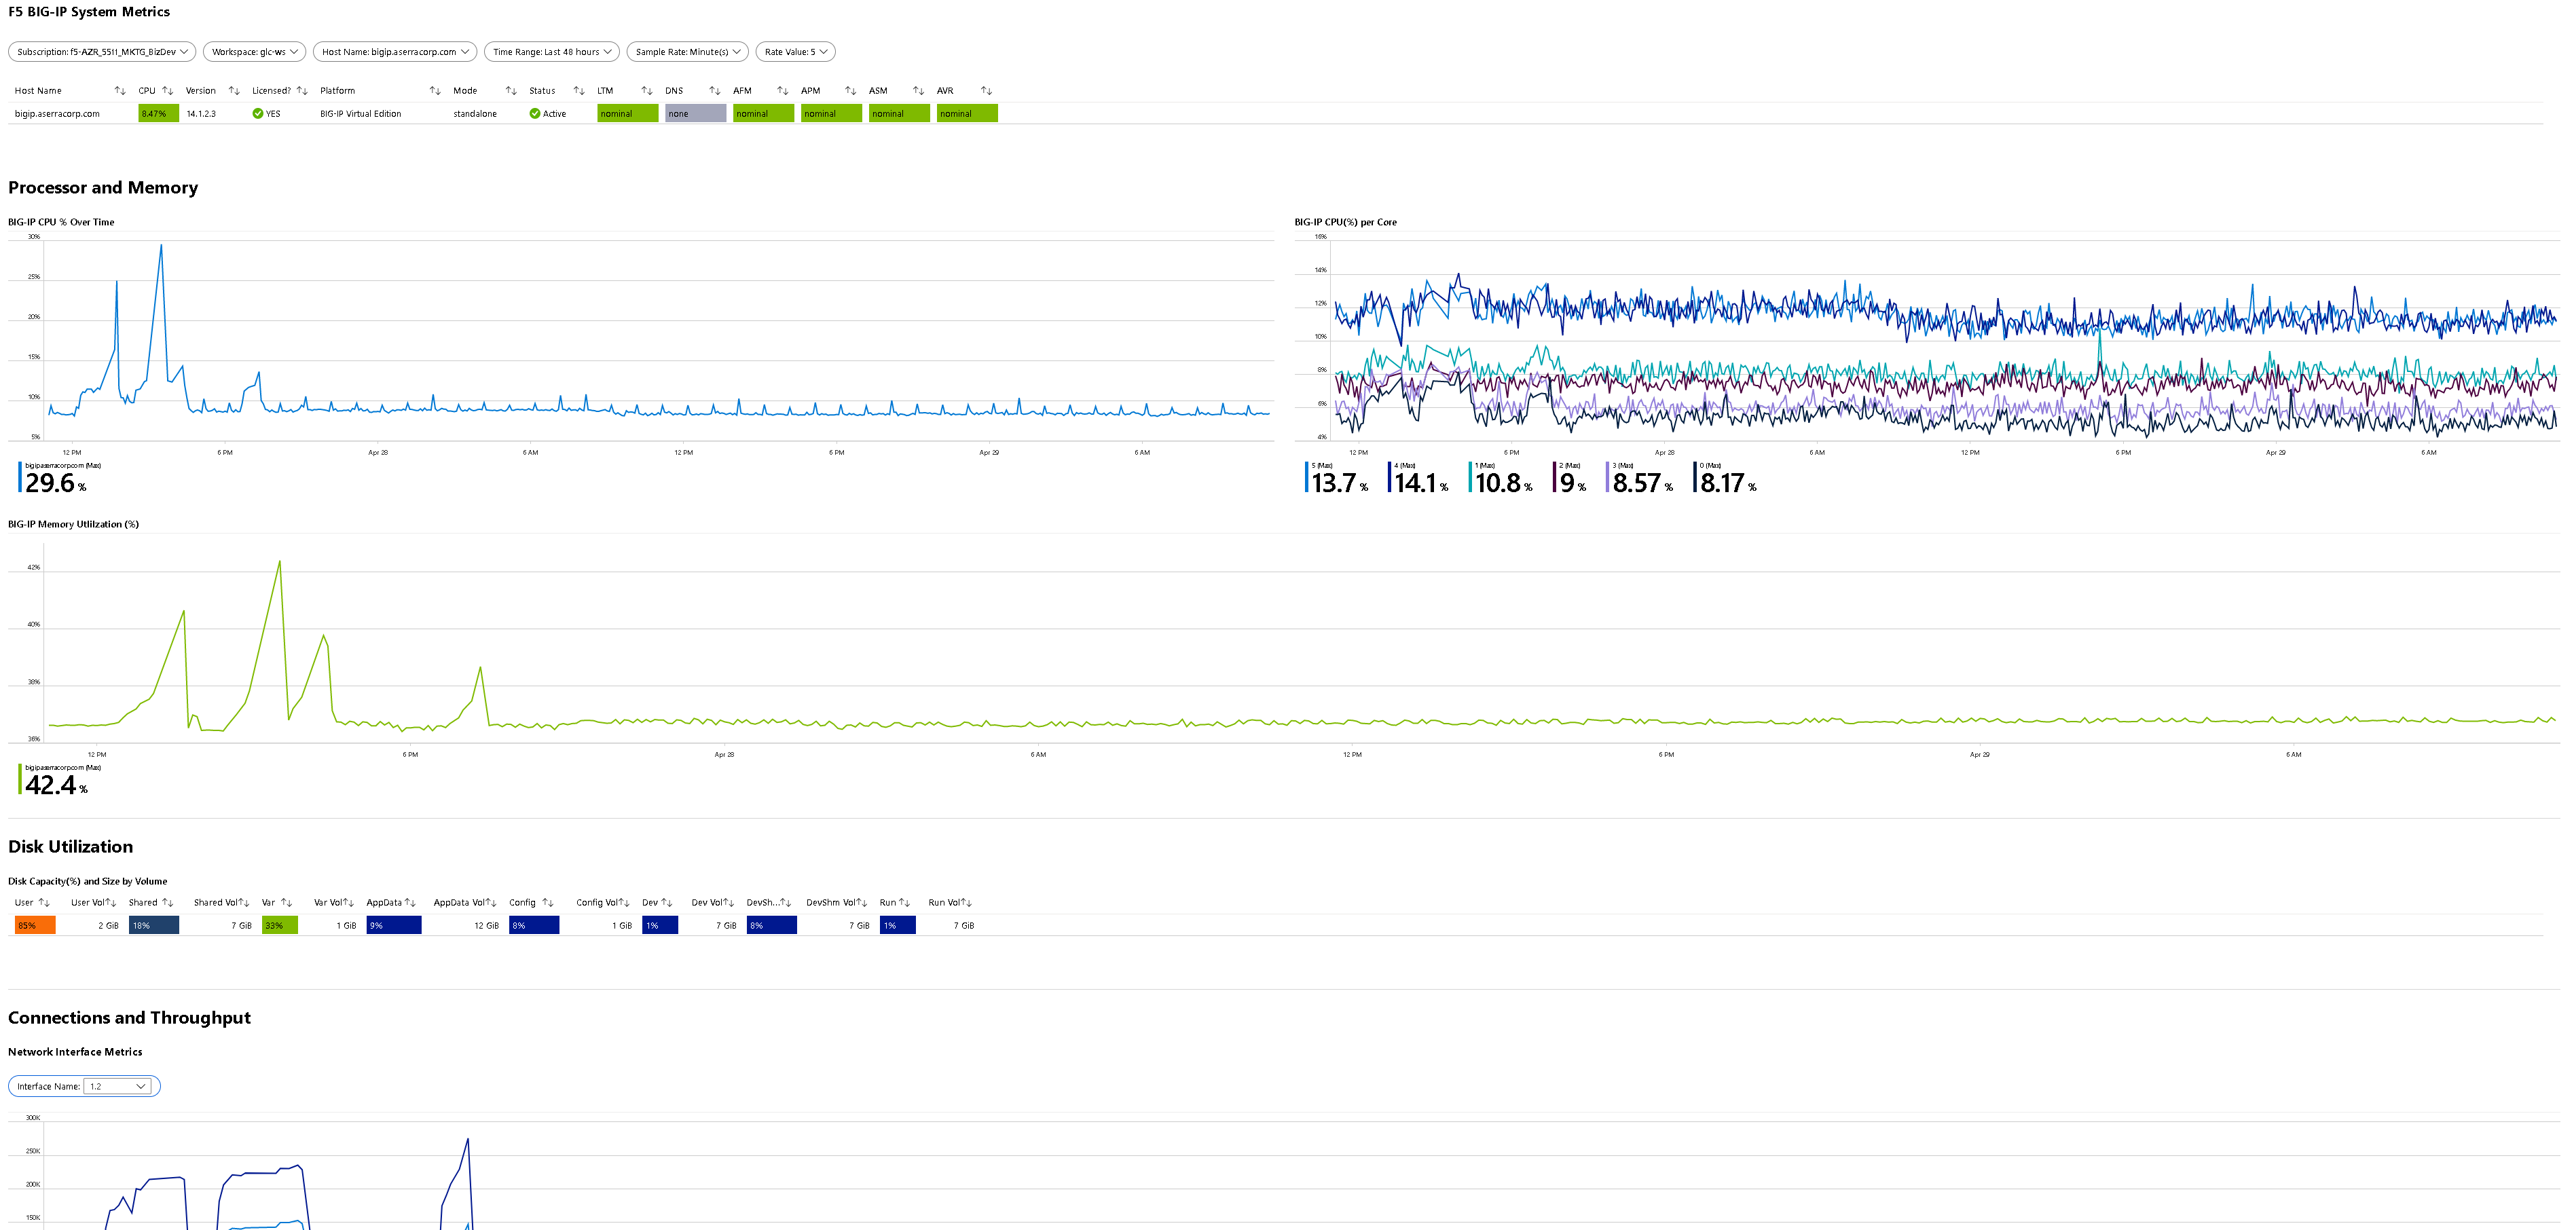Click the CPU column sort icon
Viewport: 2574px width, 1230px height.
168,91
